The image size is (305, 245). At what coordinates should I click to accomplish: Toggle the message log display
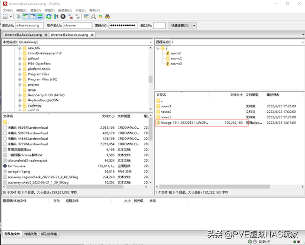[19, 17]
